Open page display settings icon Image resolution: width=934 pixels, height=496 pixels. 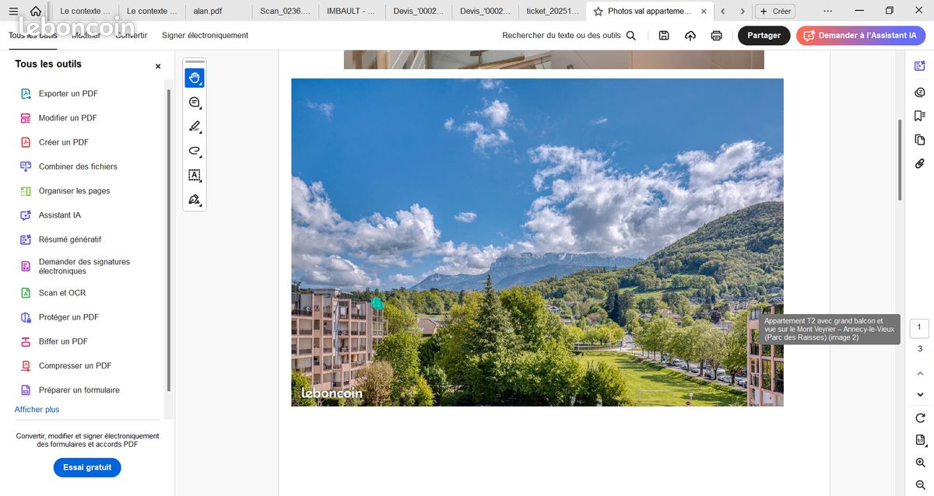(x=920, y=440)
